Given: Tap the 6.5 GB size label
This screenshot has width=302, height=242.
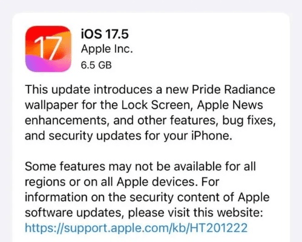Looking at the screenshot, I should pos(96,65).
